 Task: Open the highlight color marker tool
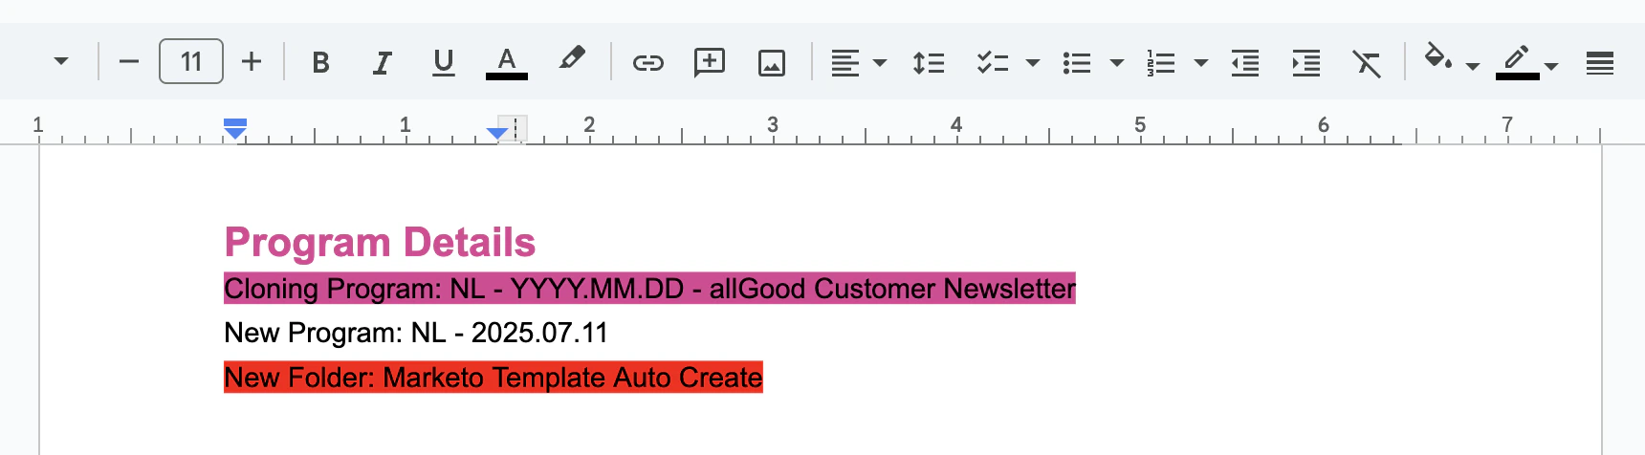click(x=572, y=59)
